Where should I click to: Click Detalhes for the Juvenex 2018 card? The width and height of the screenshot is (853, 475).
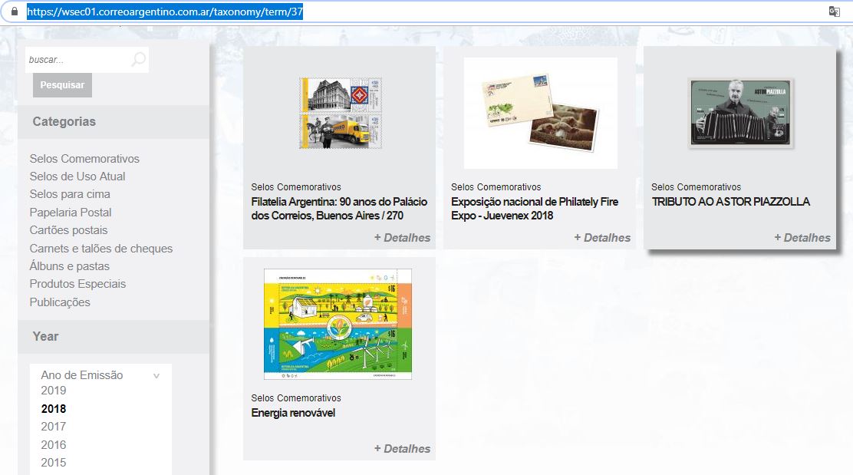[602, 238]
